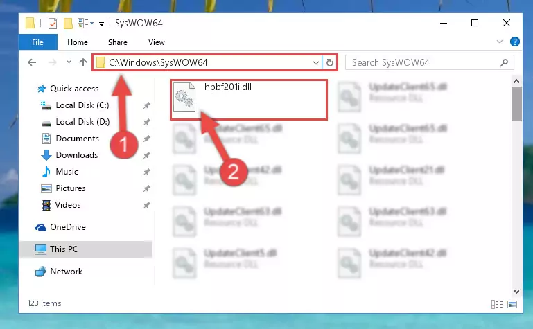Expand the ribbon with the chevron
This screenshot has width=533, height=329.
pyautogui.click(x=499, y=42)
